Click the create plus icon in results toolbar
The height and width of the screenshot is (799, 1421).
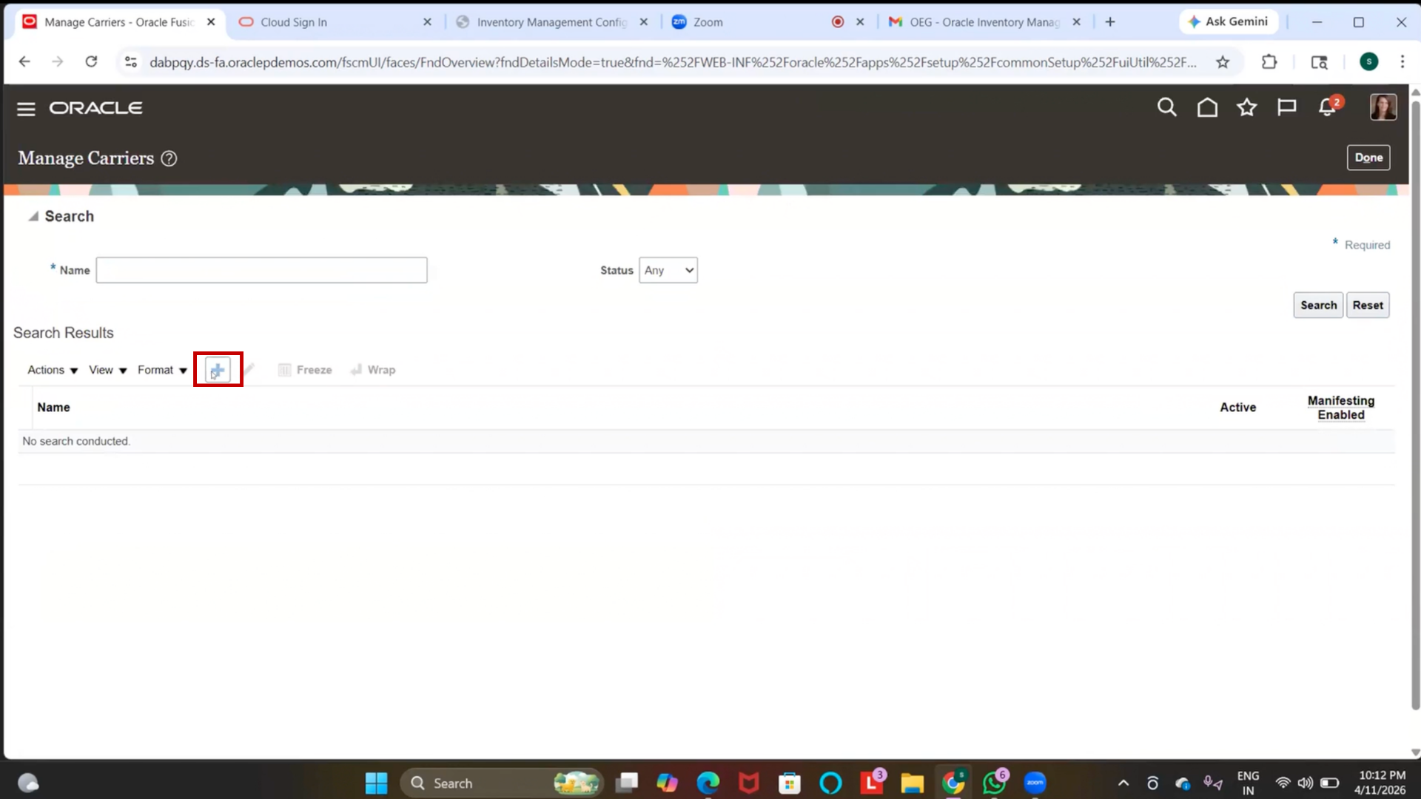pos(218,370)
